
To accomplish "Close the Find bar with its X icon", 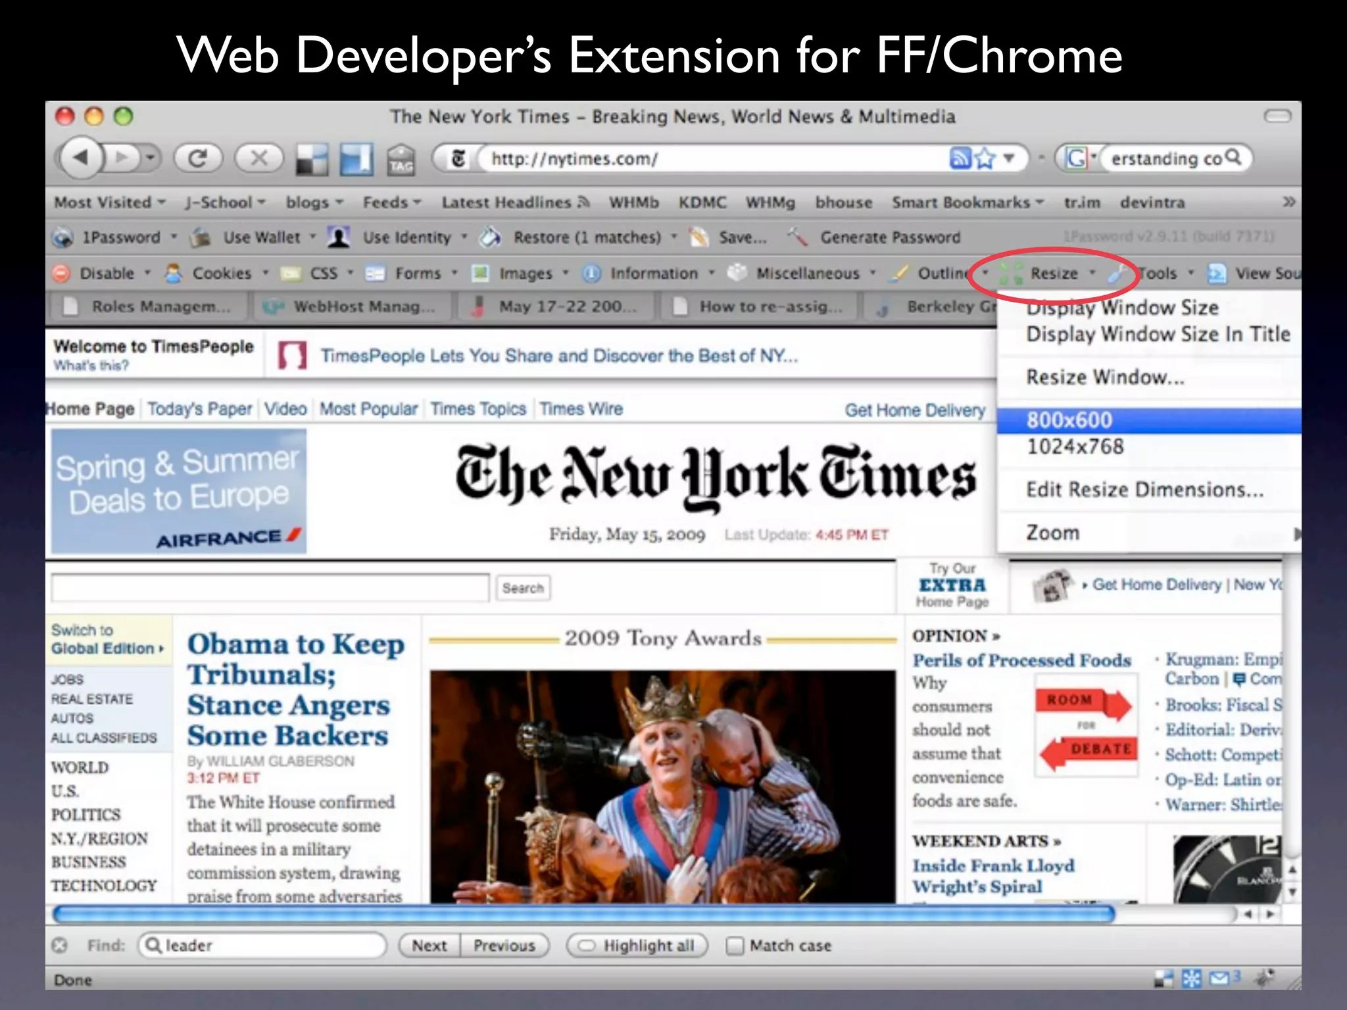I will 60,946.
